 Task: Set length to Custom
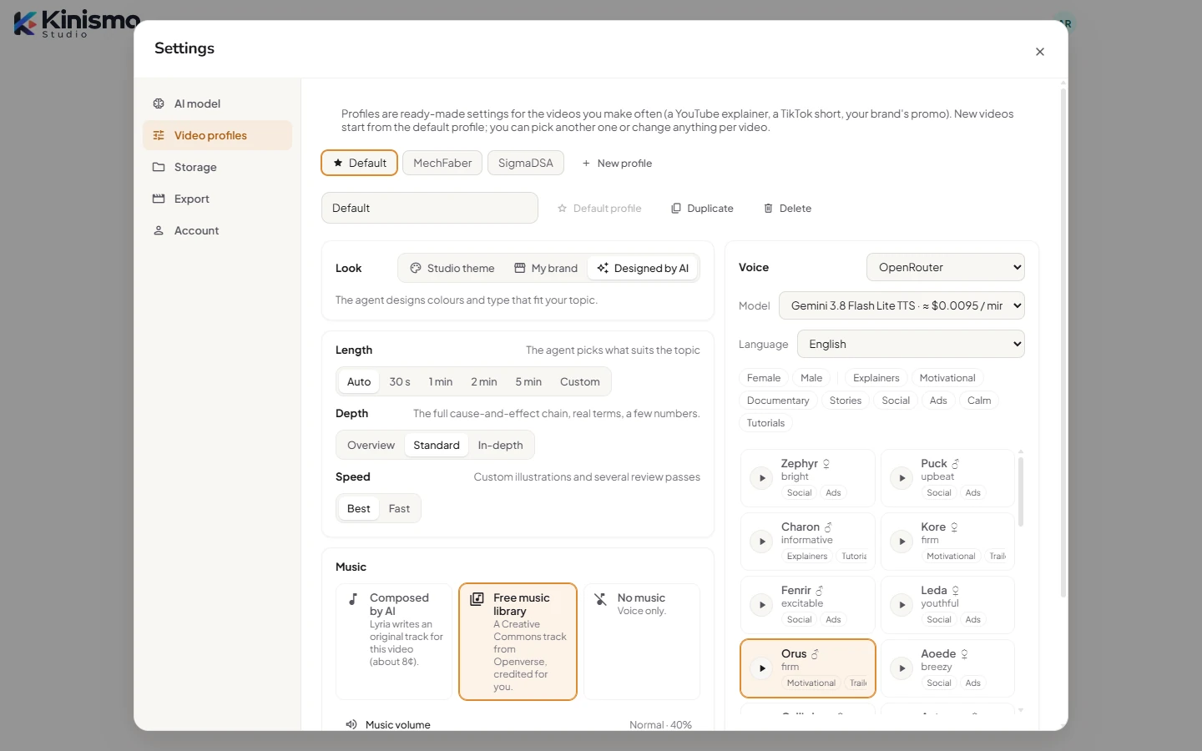[x=580, y=381]
